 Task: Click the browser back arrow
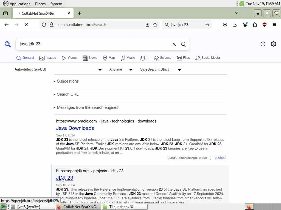(7, 25)
